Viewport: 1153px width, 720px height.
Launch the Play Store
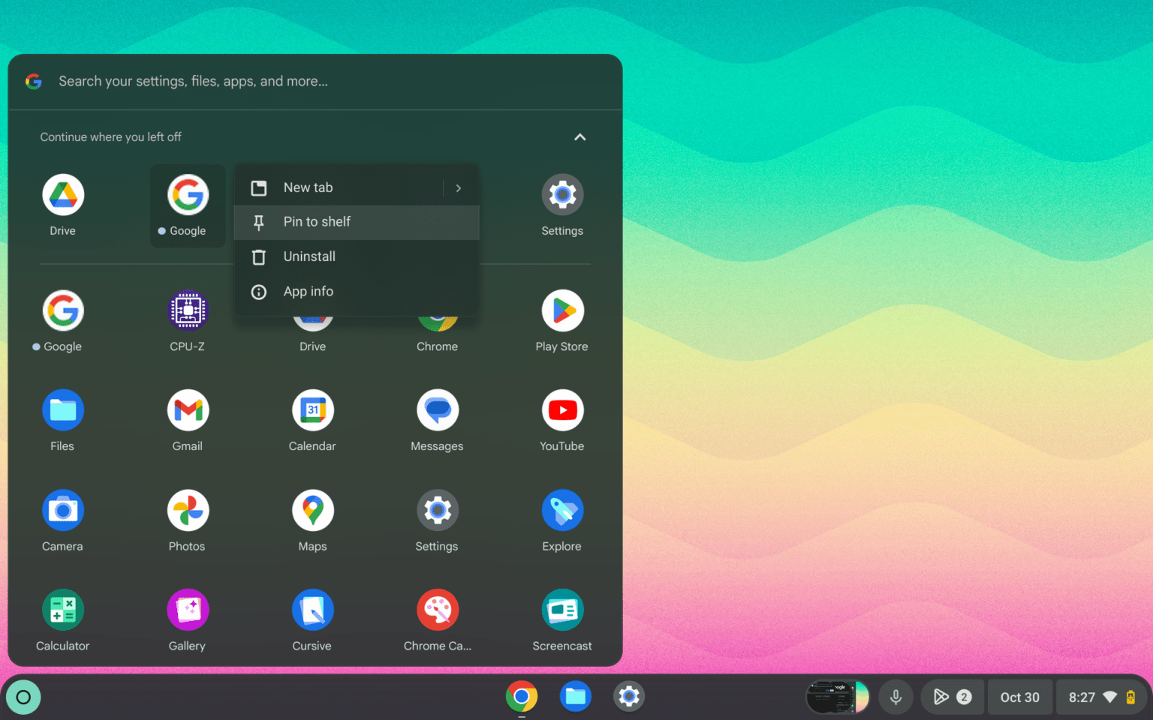[x=562, y=310]
